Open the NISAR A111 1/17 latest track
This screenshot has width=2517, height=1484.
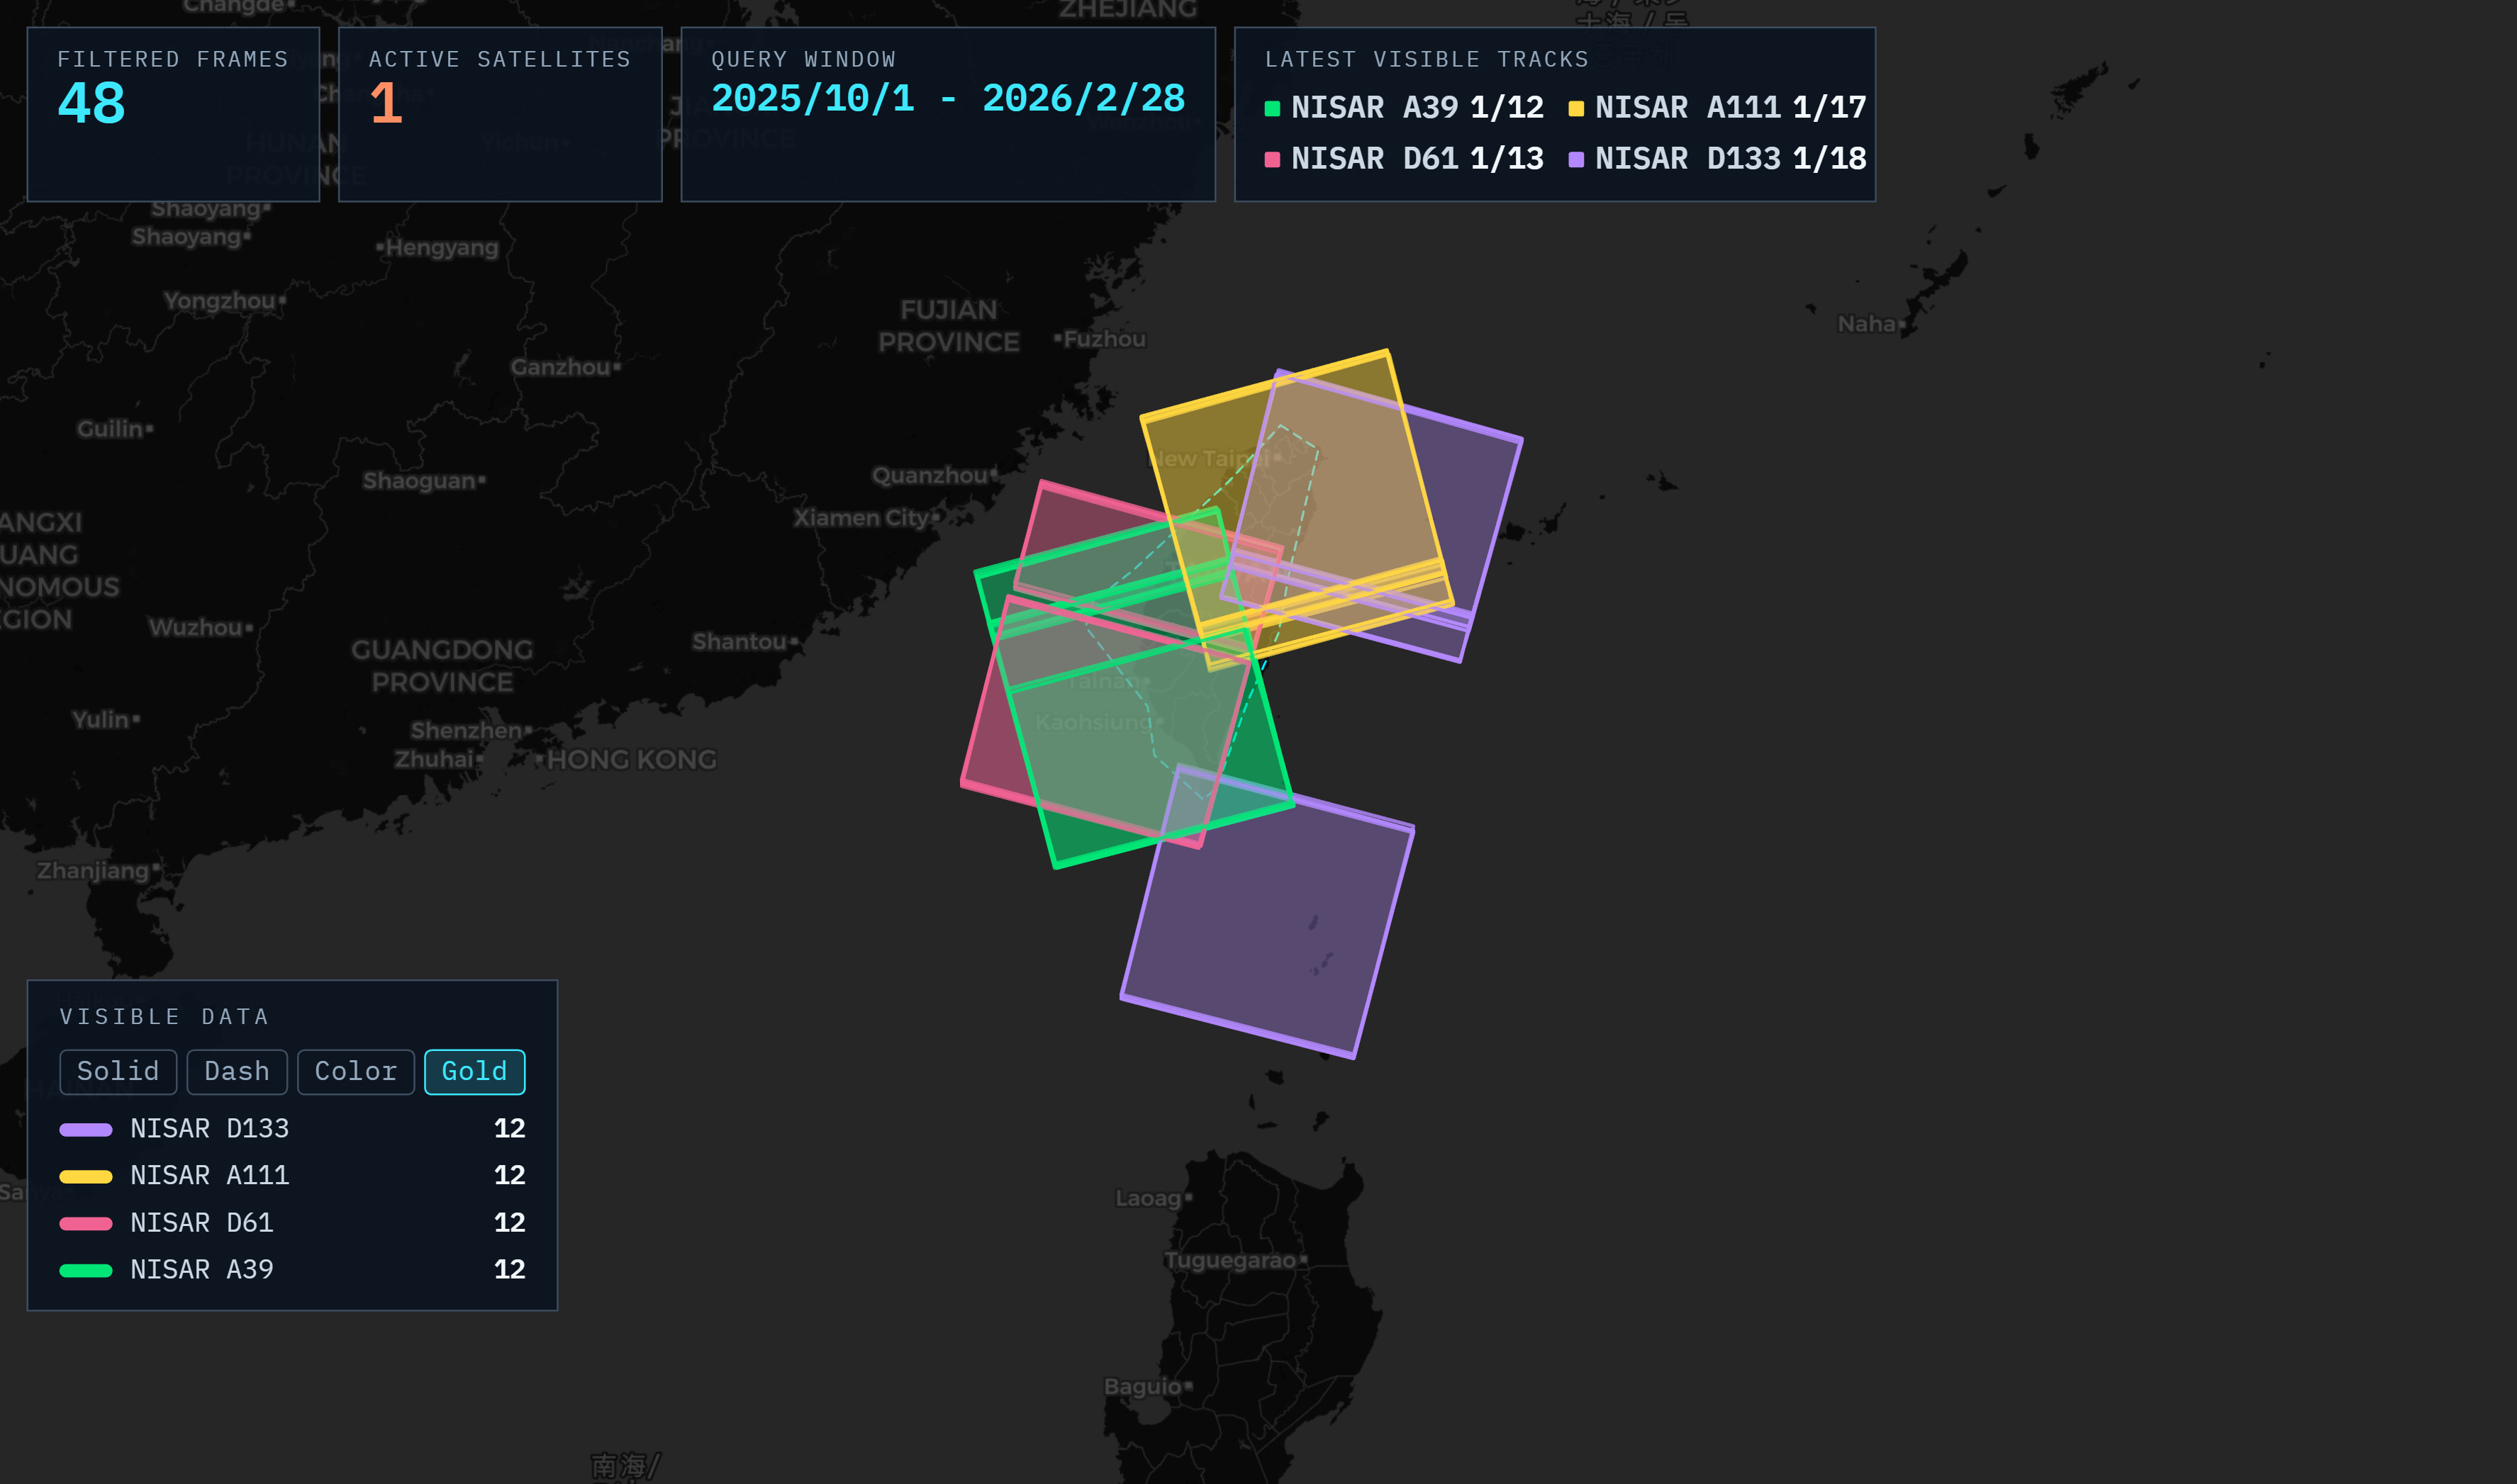1717,107
